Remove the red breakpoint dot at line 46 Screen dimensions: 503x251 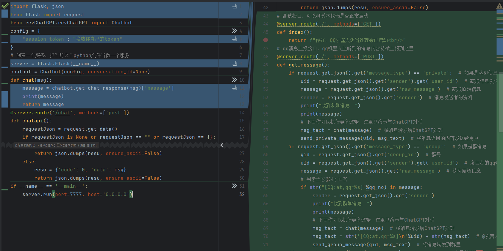click(x=265, y=40)
